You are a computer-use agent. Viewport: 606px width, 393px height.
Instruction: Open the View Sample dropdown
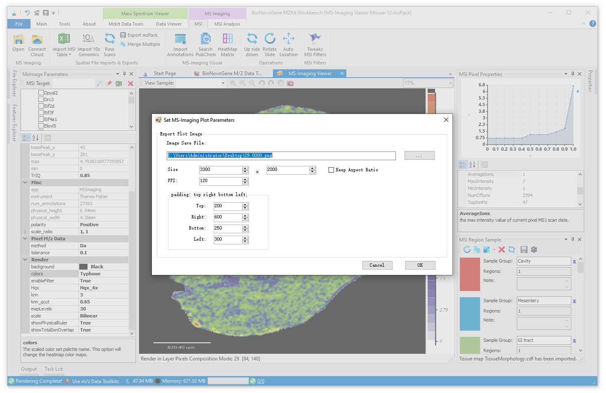point(223,83)
